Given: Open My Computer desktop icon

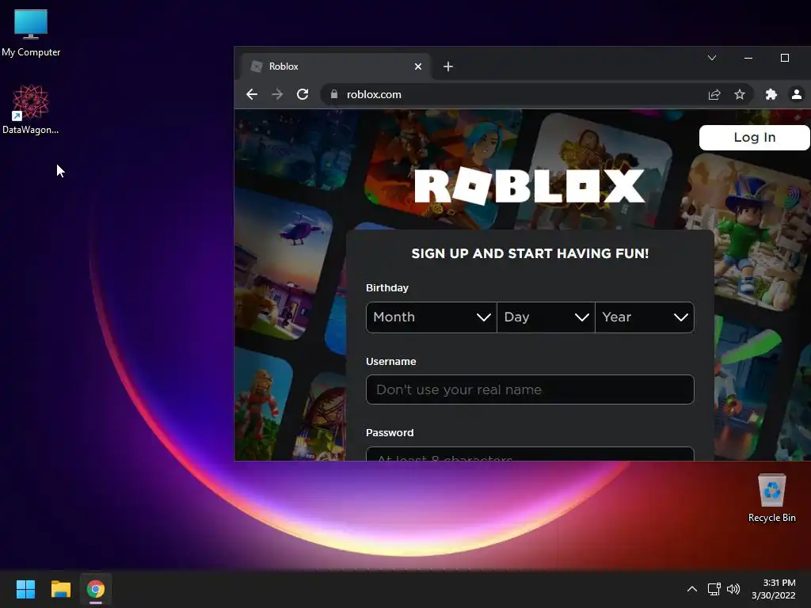Looking at the screenshot, I should (31, 32).
